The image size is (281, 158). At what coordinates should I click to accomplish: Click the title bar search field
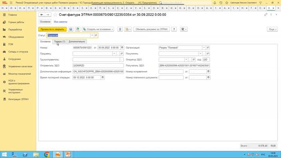pos(186,3)
